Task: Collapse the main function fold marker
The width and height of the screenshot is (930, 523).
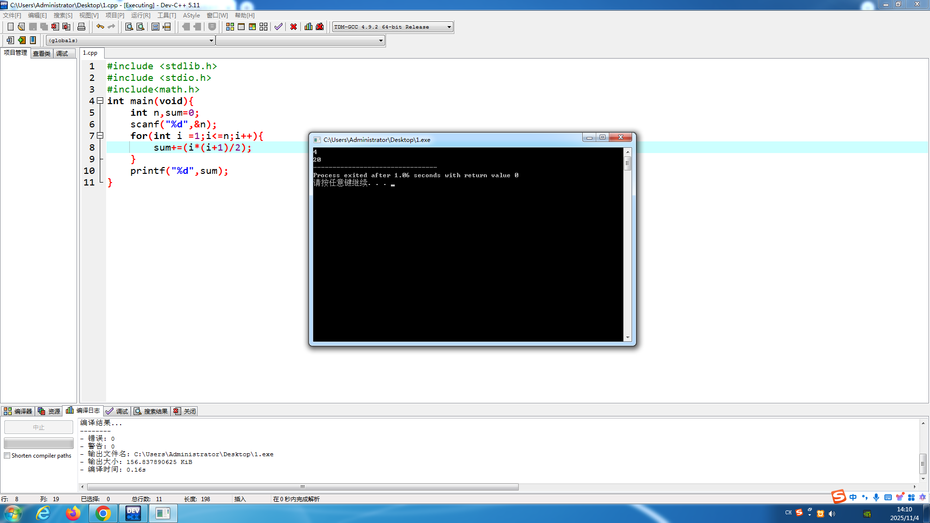Action: [100, 101]
